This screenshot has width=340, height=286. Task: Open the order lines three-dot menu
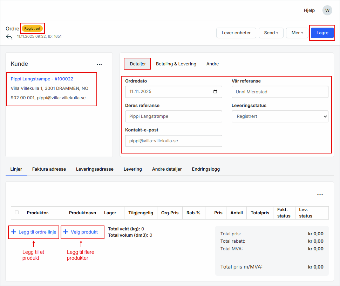click(x=320, y=195)
